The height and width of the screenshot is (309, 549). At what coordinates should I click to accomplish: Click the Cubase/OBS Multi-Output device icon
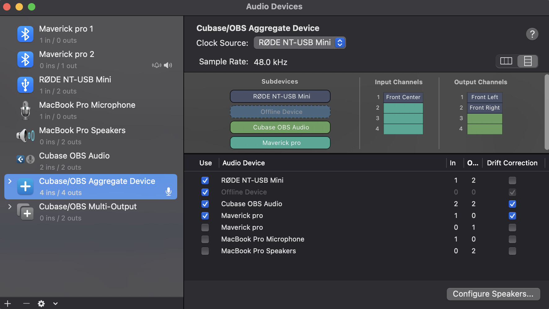25,212
